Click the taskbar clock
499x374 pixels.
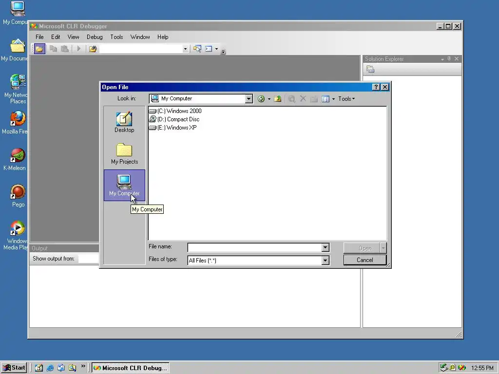tap(482, 368)
